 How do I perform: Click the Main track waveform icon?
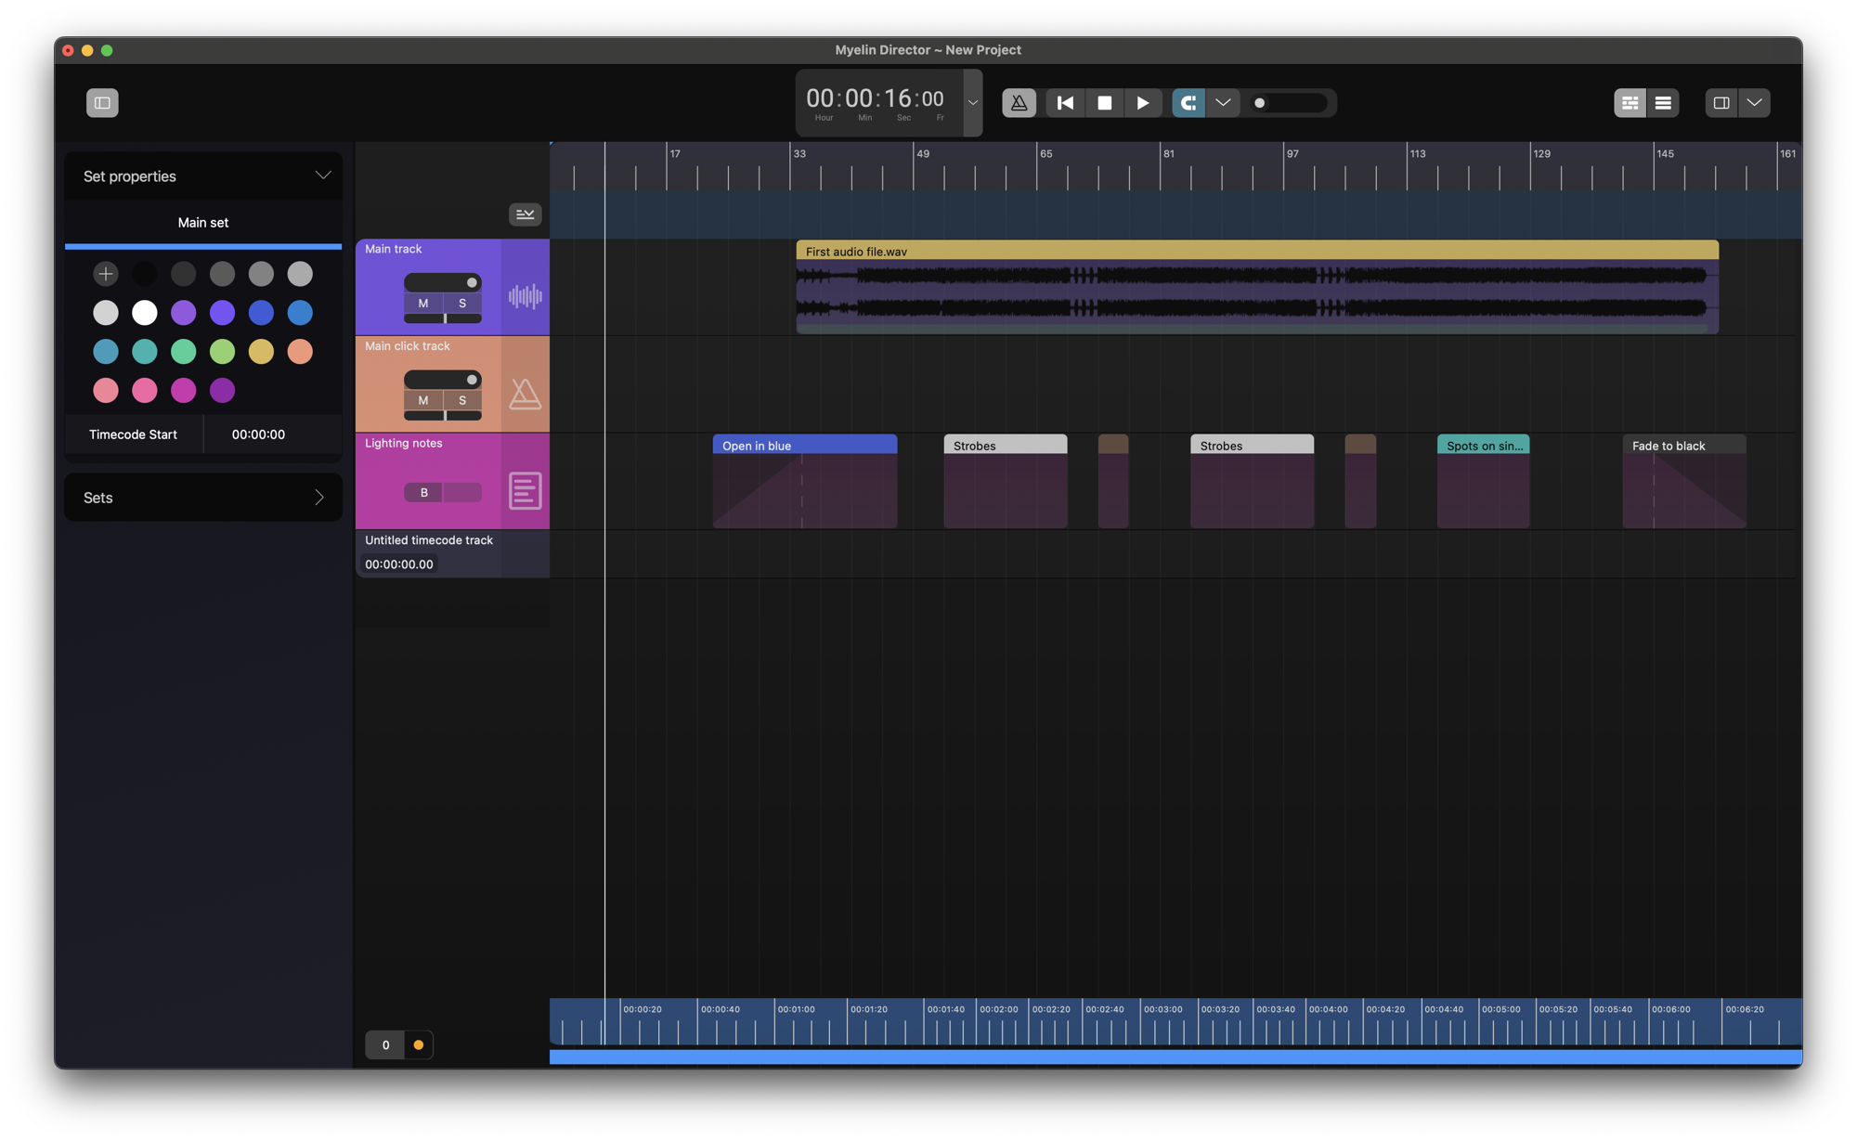(525, 296)
